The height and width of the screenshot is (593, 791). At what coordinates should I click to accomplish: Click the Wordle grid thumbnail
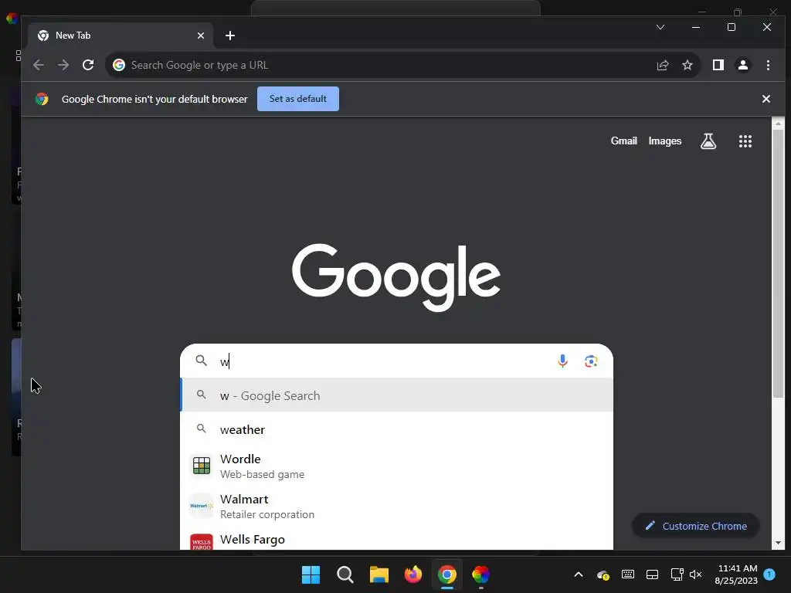pos(202,466)
